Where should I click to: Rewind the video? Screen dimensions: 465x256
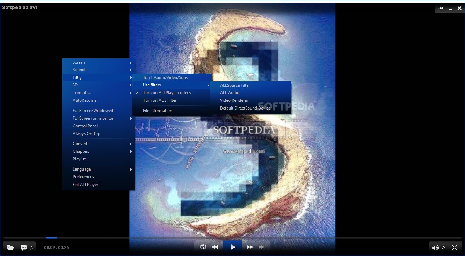click(x=215, y=247)
